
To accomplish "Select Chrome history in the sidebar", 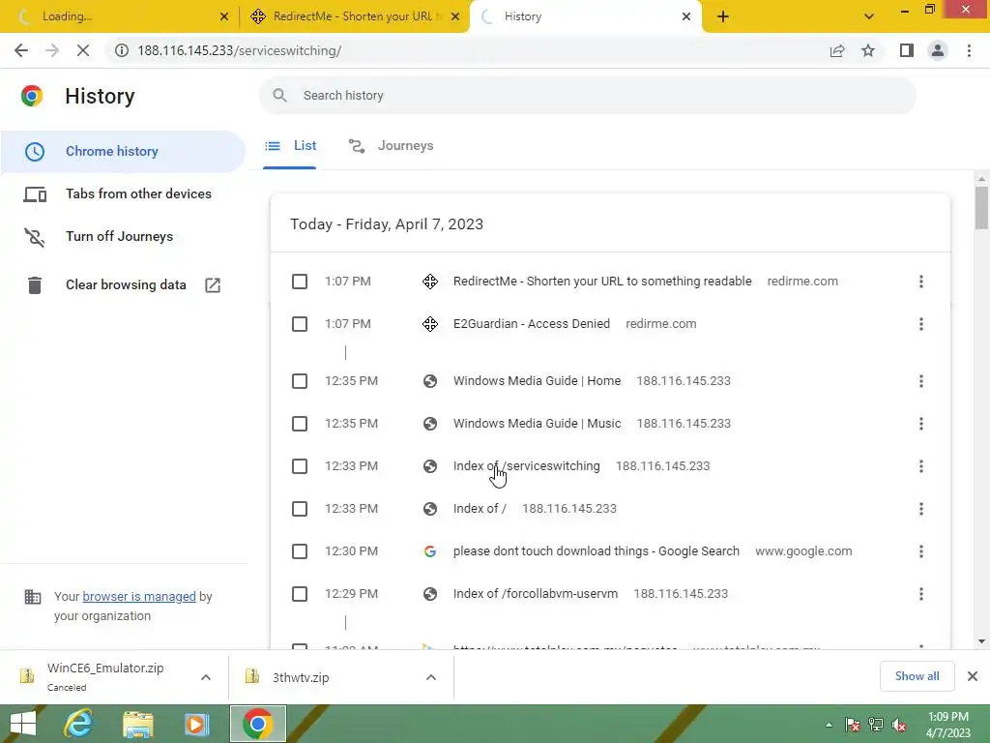I will pos(123,152).
